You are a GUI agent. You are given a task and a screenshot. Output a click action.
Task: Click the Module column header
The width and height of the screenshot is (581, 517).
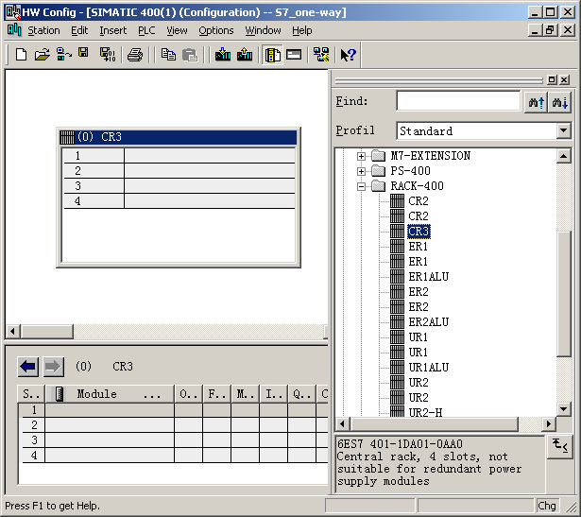pyautogui.click(x=110, y=393)
